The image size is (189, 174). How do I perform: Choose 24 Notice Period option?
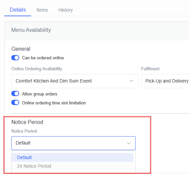coord(72,166)
